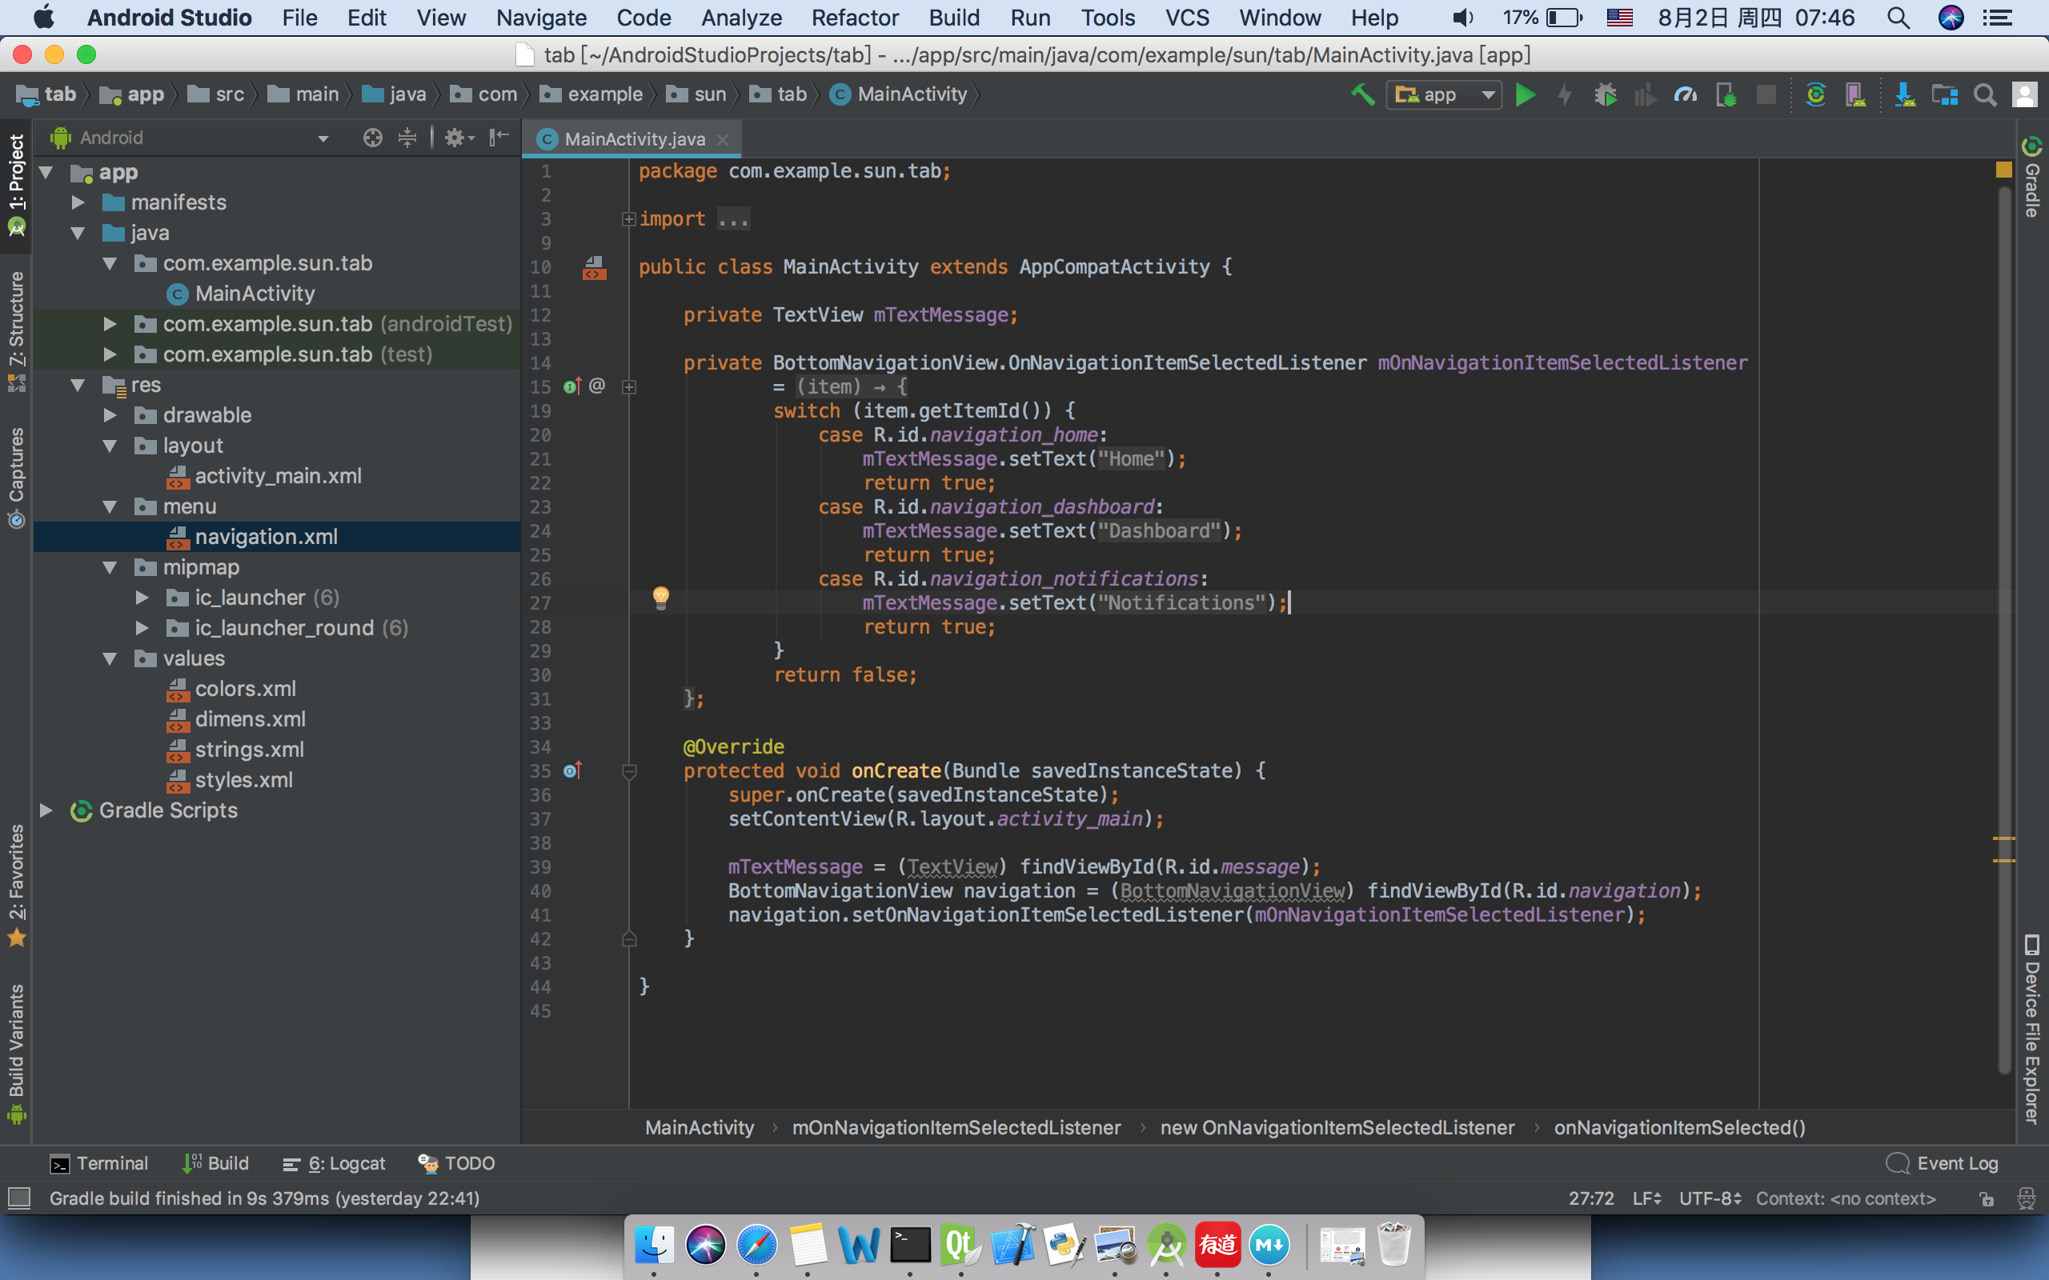
Task: Click the UTF-8 encoding selector
Action: (1710, 1198)
